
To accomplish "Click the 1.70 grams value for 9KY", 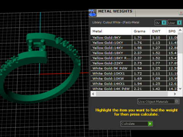I will pyautogui.click(x=138, y=38).
